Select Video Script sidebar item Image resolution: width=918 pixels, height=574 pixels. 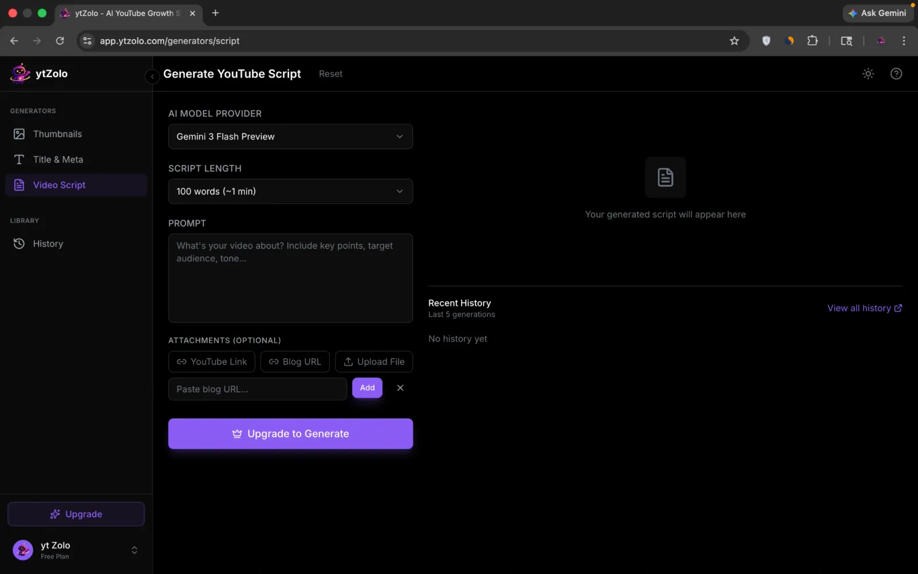click(x=59, y=185)
